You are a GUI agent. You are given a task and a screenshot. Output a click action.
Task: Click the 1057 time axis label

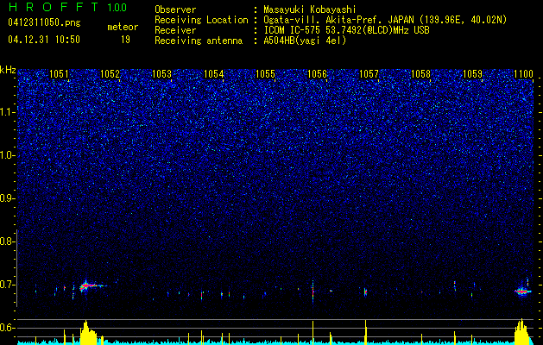[x=369, y=74]
